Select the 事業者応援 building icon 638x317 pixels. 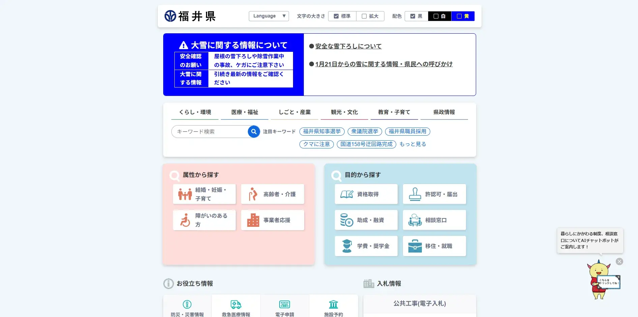point(253,220)
